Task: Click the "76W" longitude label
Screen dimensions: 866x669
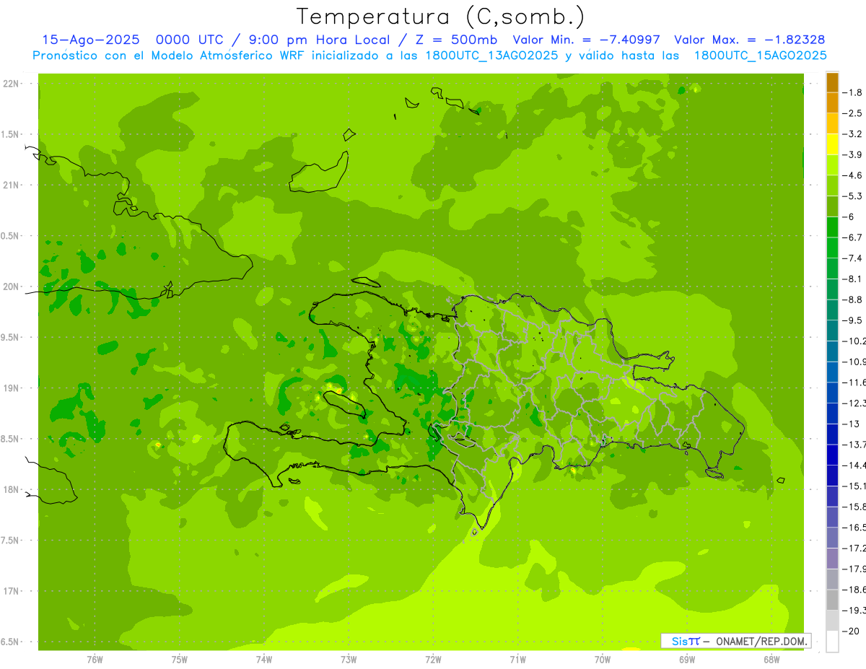Action: pos(95,659)
